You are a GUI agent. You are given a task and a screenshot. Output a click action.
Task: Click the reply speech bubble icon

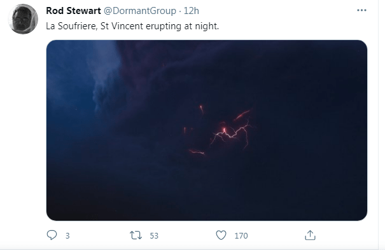[x=52, y=235]
